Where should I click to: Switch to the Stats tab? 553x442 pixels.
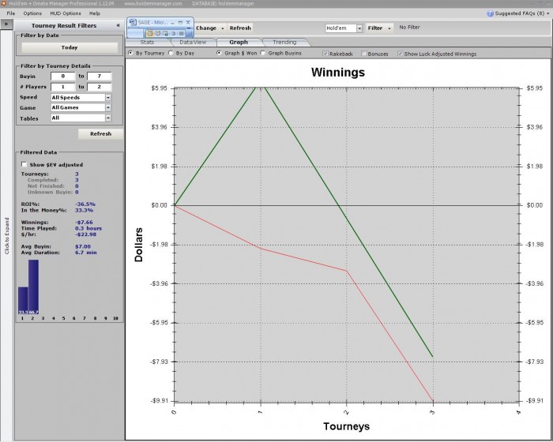tap(147, 43)
